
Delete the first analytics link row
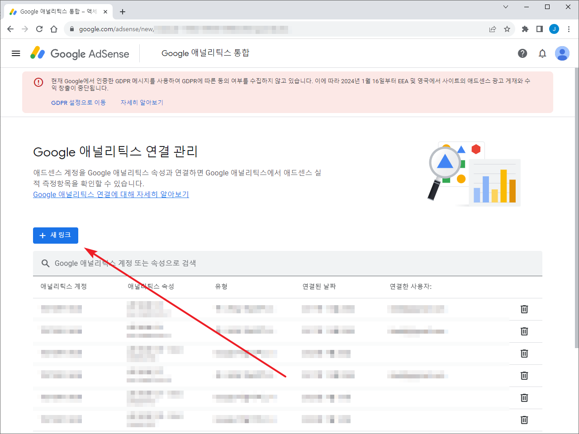coord(524,309)
